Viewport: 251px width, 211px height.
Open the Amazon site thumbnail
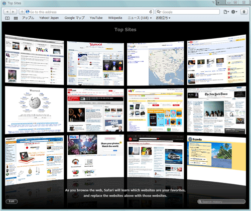pos(34,160)
